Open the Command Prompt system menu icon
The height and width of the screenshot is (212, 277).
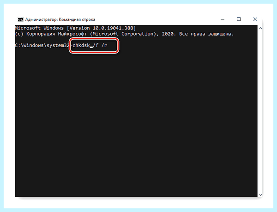coord(20,19)
